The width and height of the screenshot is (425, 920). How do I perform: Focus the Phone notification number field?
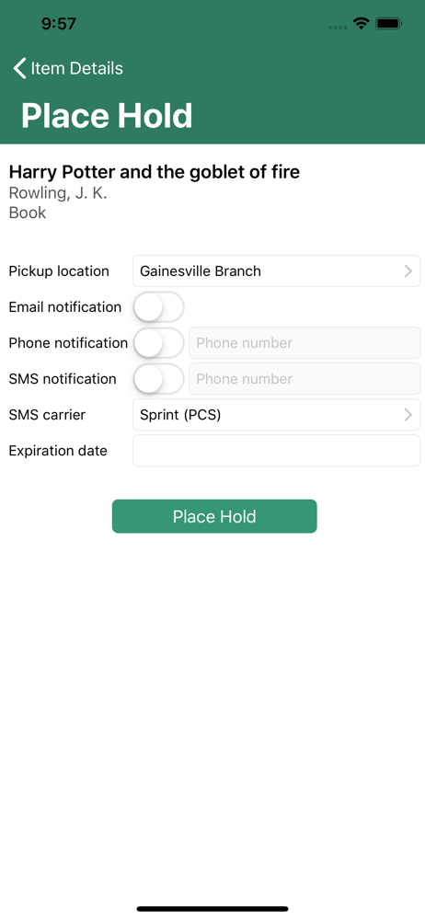304,342
